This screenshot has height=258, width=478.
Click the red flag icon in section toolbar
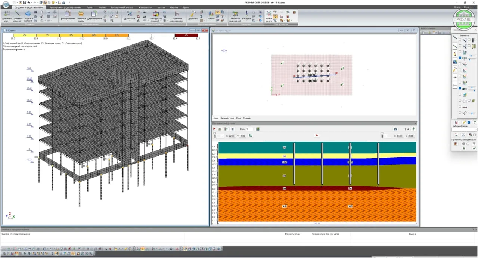[215, 129]
